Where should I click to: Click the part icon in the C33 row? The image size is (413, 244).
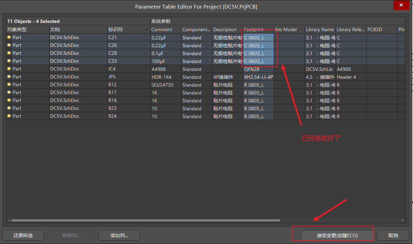pyautogui.click(x=9, y=61)
